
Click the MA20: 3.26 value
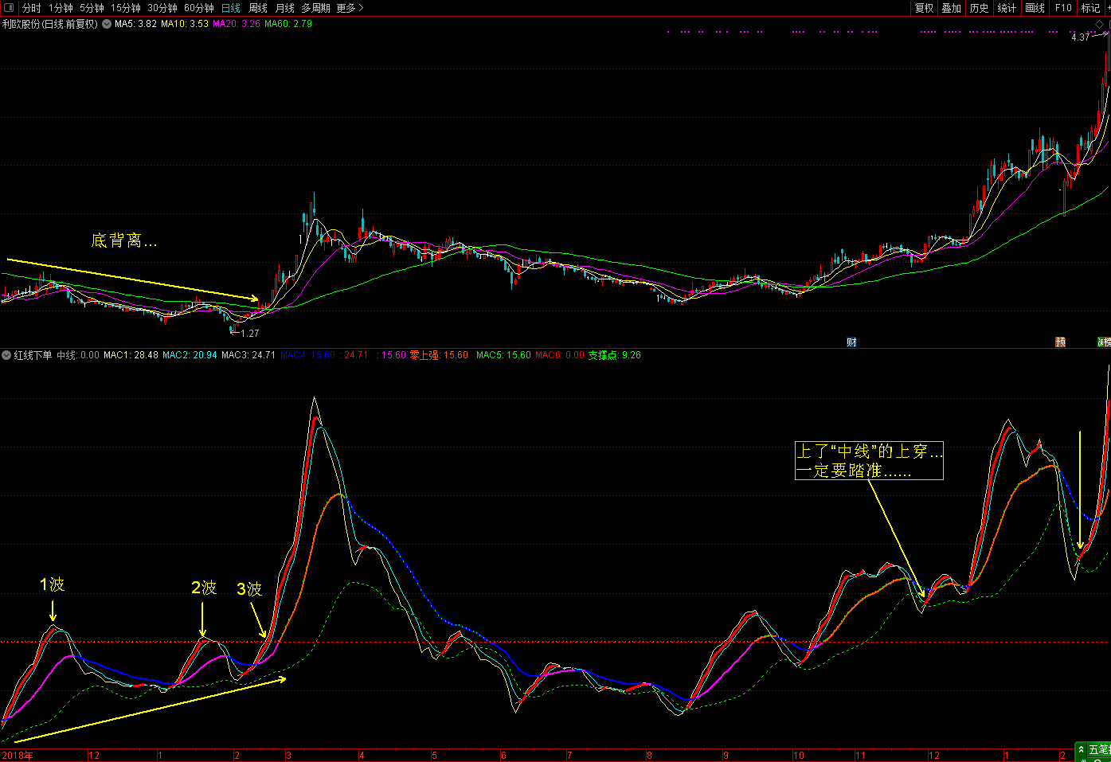click(x=237, y=24)
